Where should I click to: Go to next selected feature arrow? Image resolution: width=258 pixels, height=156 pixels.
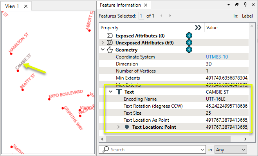[x=170, y=16]
